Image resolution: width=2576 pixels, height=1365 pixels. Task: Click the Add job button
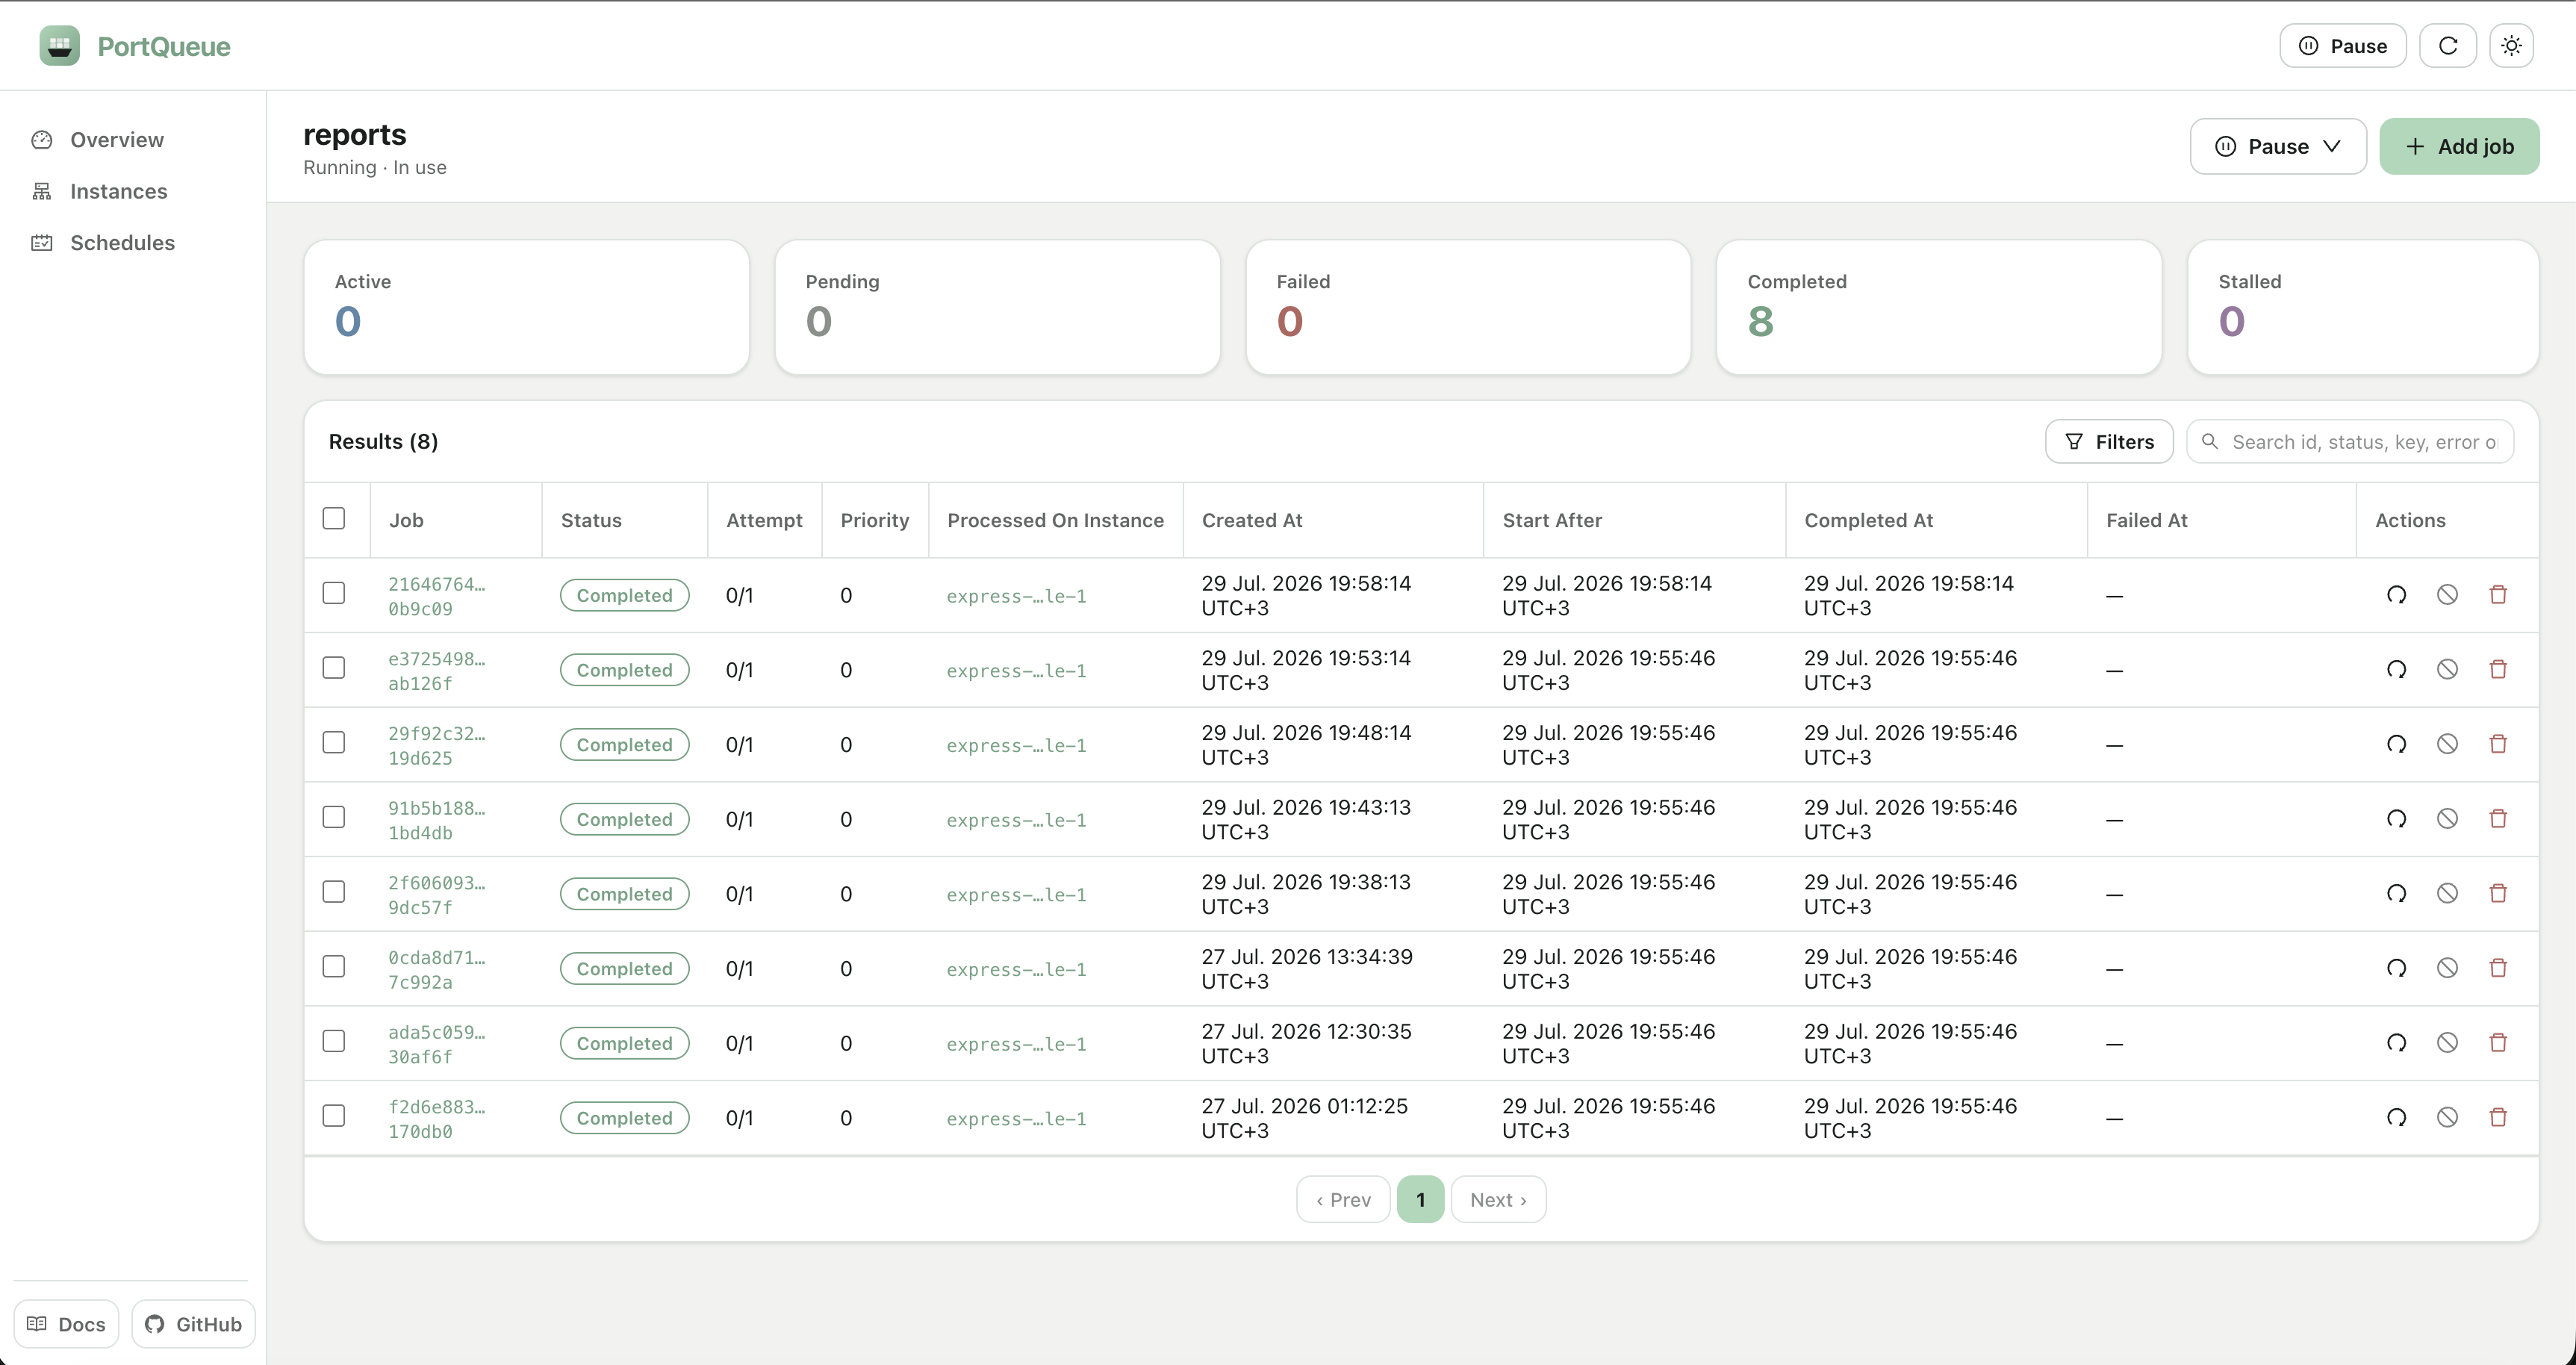[x=2459, y=147]
